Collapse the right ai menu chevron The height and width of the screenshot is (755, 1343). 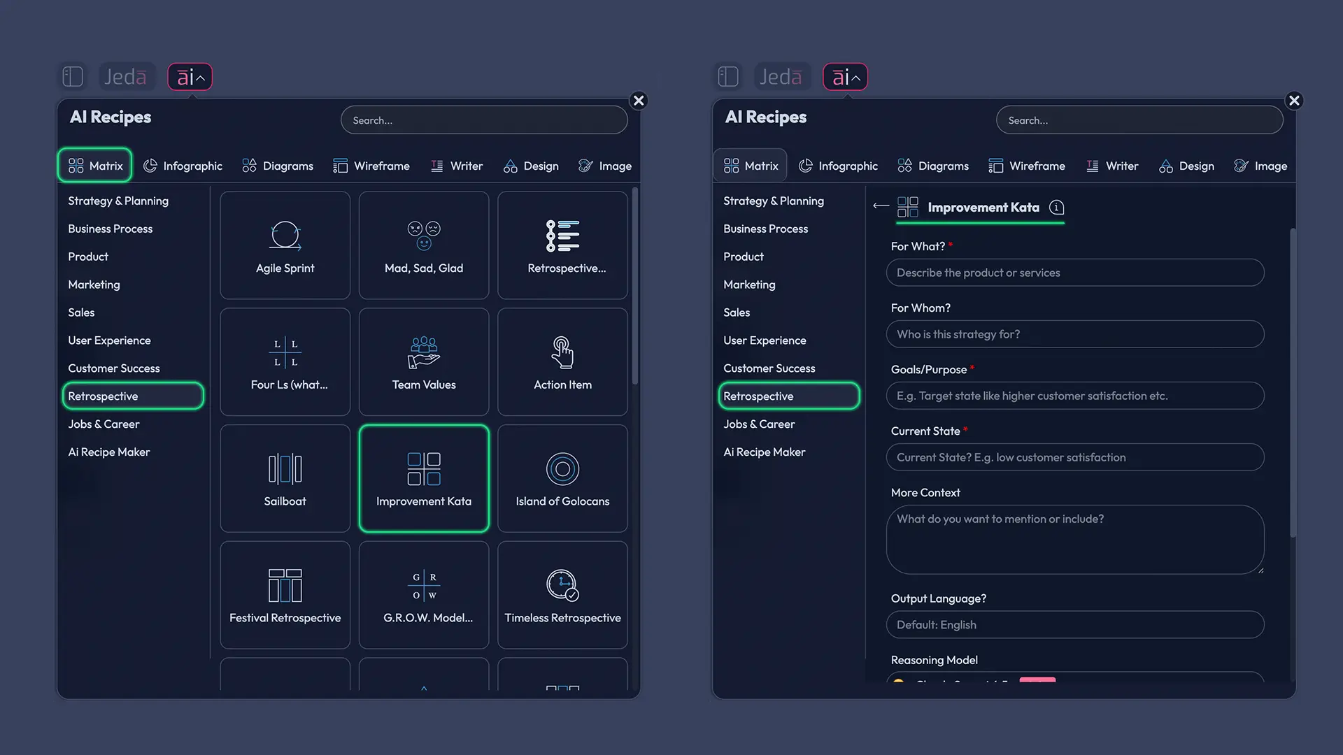[x=855, y=78]
